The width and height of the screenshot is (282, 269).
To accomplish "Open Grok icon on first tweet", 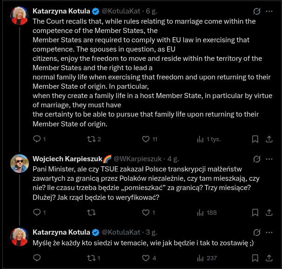I will click(x=255, y=11).
